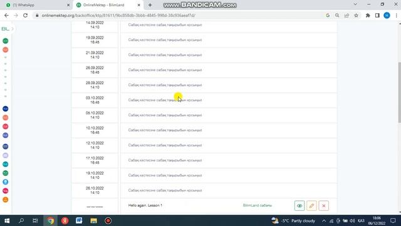
Task: Open the zoom magnifier icon in address bar
Action: (x=337, y=15)
